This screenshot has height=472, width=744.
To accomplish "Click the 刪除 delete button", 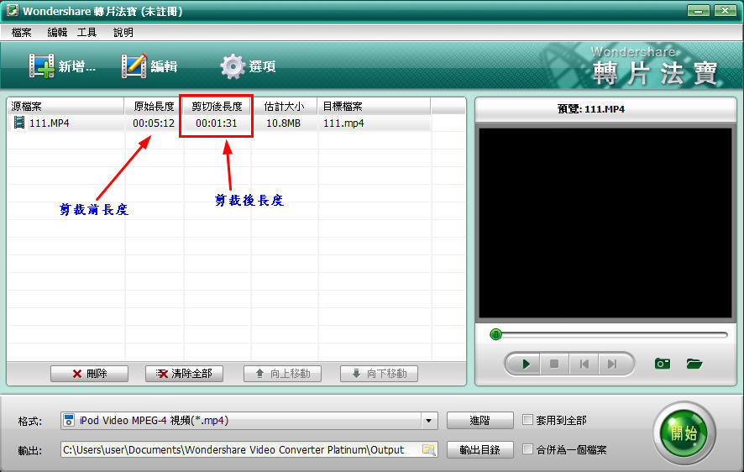I will [89, 374].
